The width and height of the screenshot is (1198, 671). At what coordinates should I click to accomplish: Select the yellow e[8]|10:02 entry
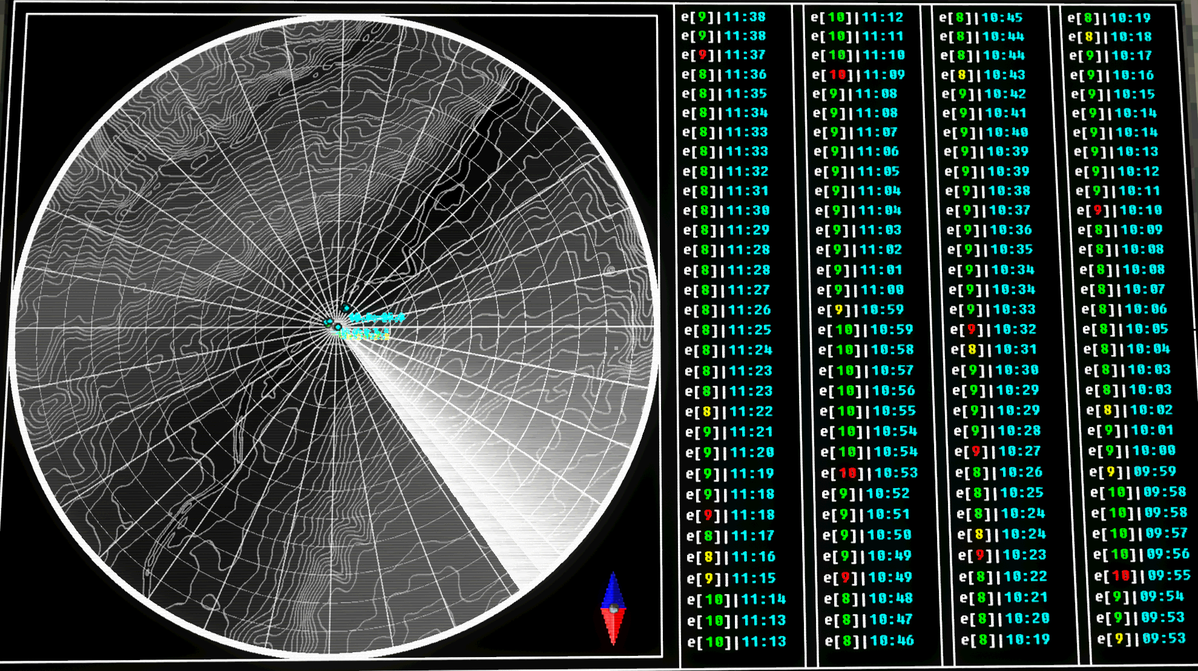point(1129,410)
